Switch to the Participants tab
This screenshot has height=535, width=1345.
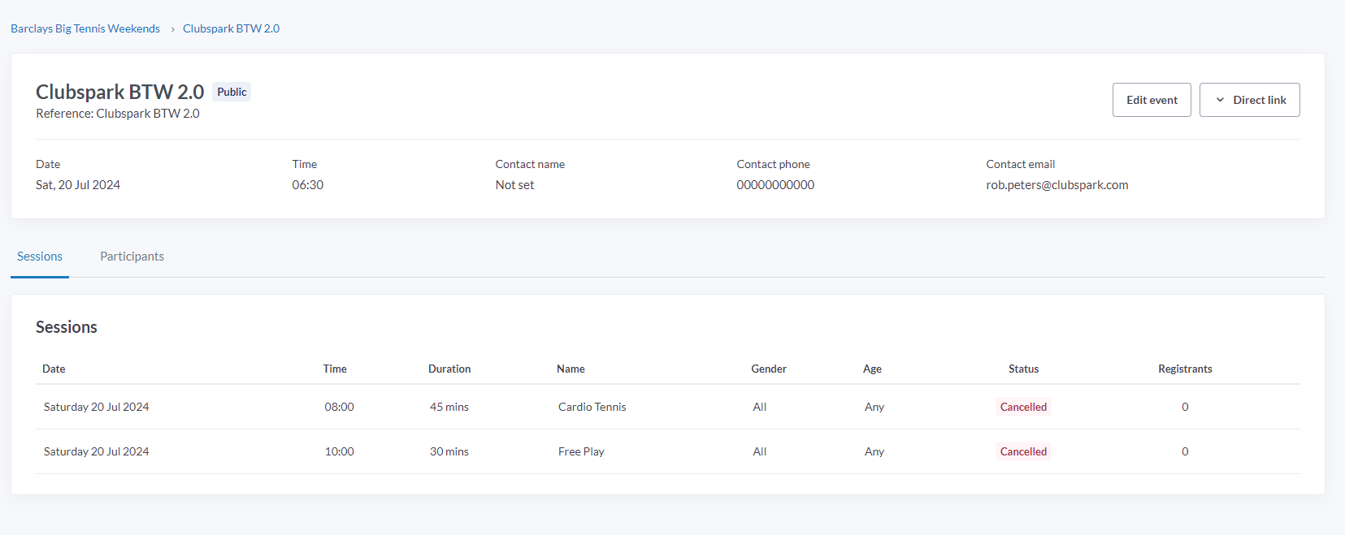pyautogui.click(x=132, y=257)
